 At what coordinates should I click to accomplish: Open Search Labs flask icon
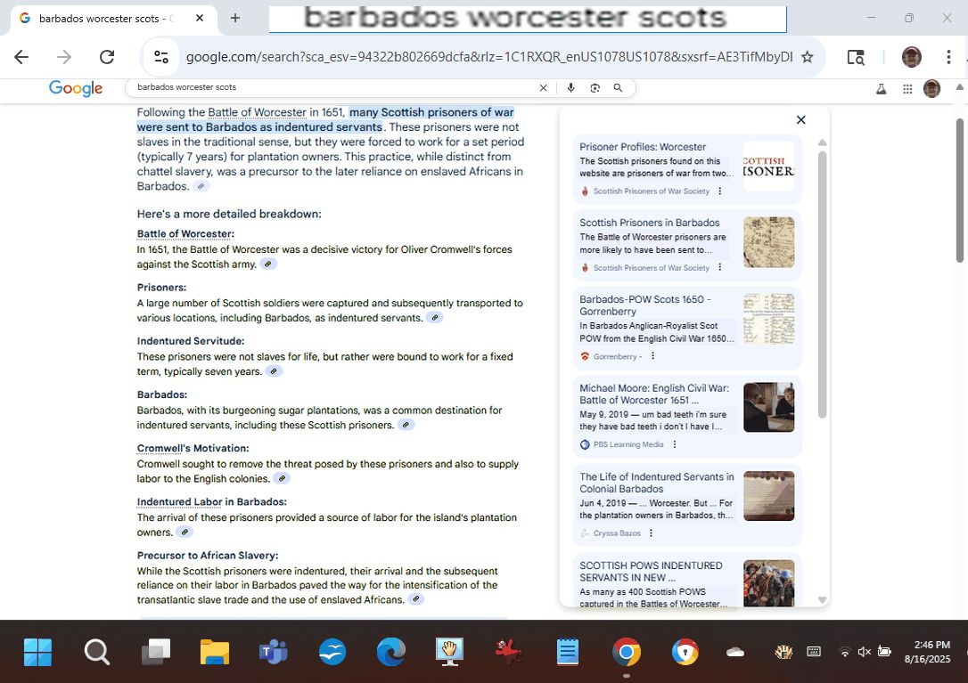click(882, 88)
